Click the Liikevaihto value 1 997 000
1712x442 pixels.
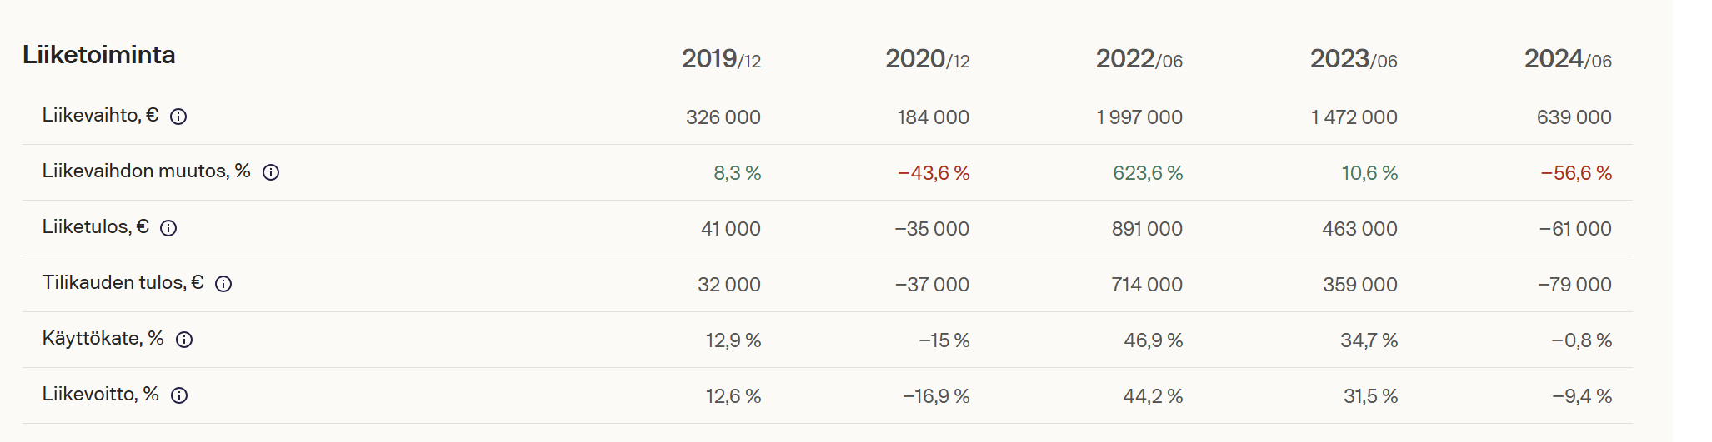[x=1139, y=117]
